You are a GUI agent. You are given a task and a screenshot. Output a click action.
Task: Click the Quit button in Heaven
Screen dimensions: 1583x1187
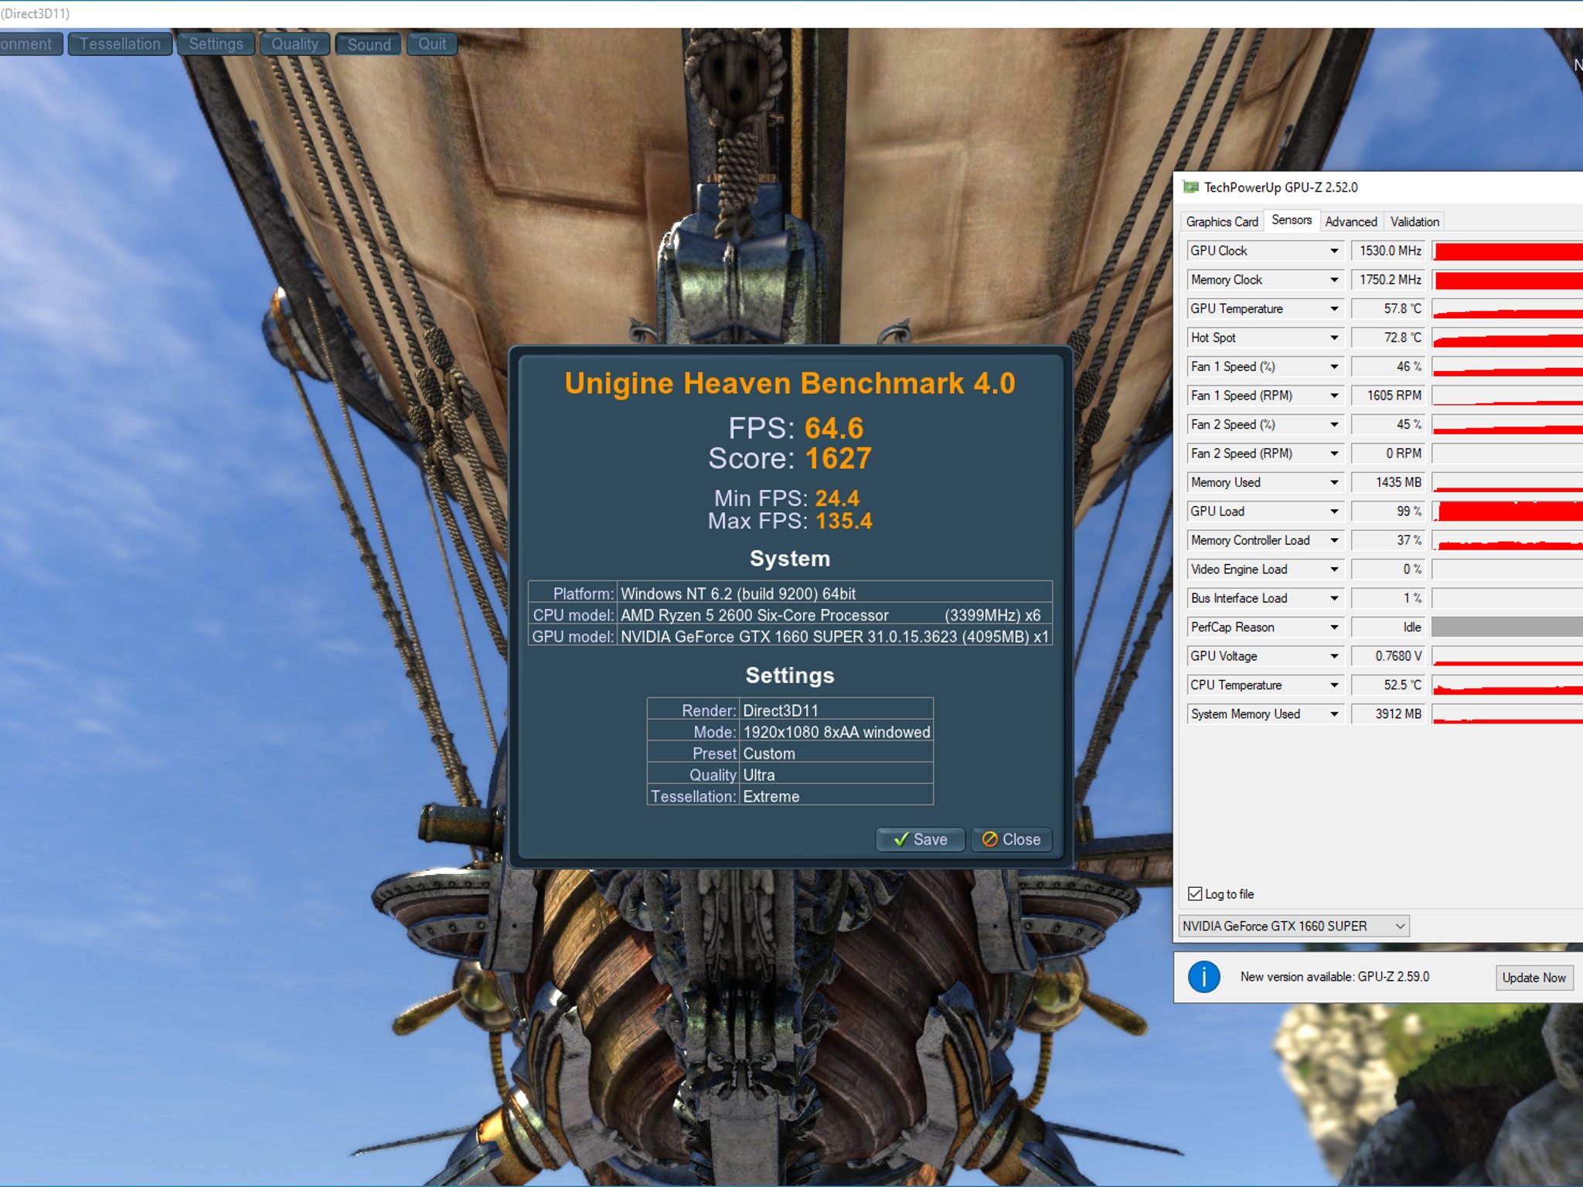coord(432,44)
